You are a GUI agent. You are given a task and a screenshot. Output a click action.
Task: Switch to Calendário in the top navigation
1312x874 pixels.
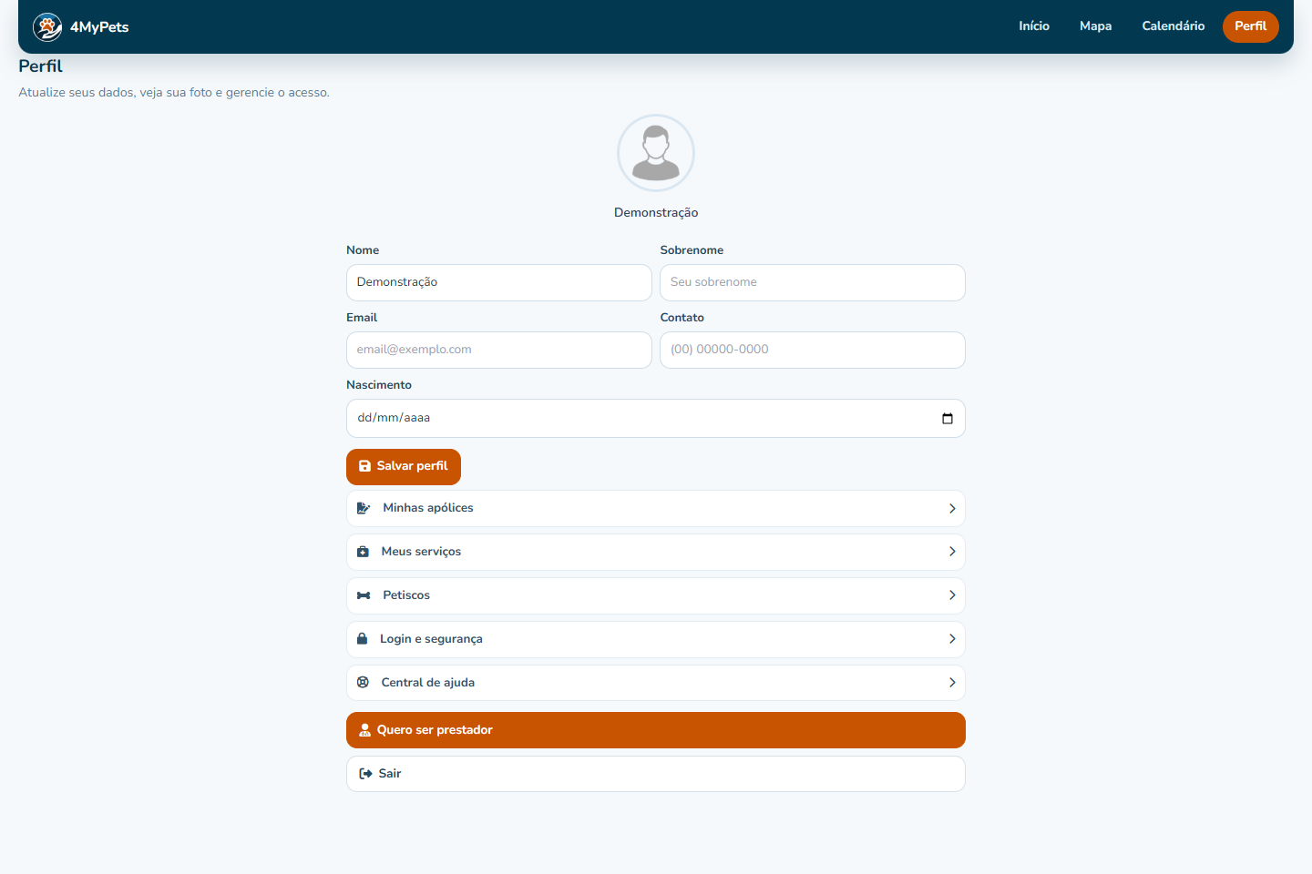(1174, 26)
